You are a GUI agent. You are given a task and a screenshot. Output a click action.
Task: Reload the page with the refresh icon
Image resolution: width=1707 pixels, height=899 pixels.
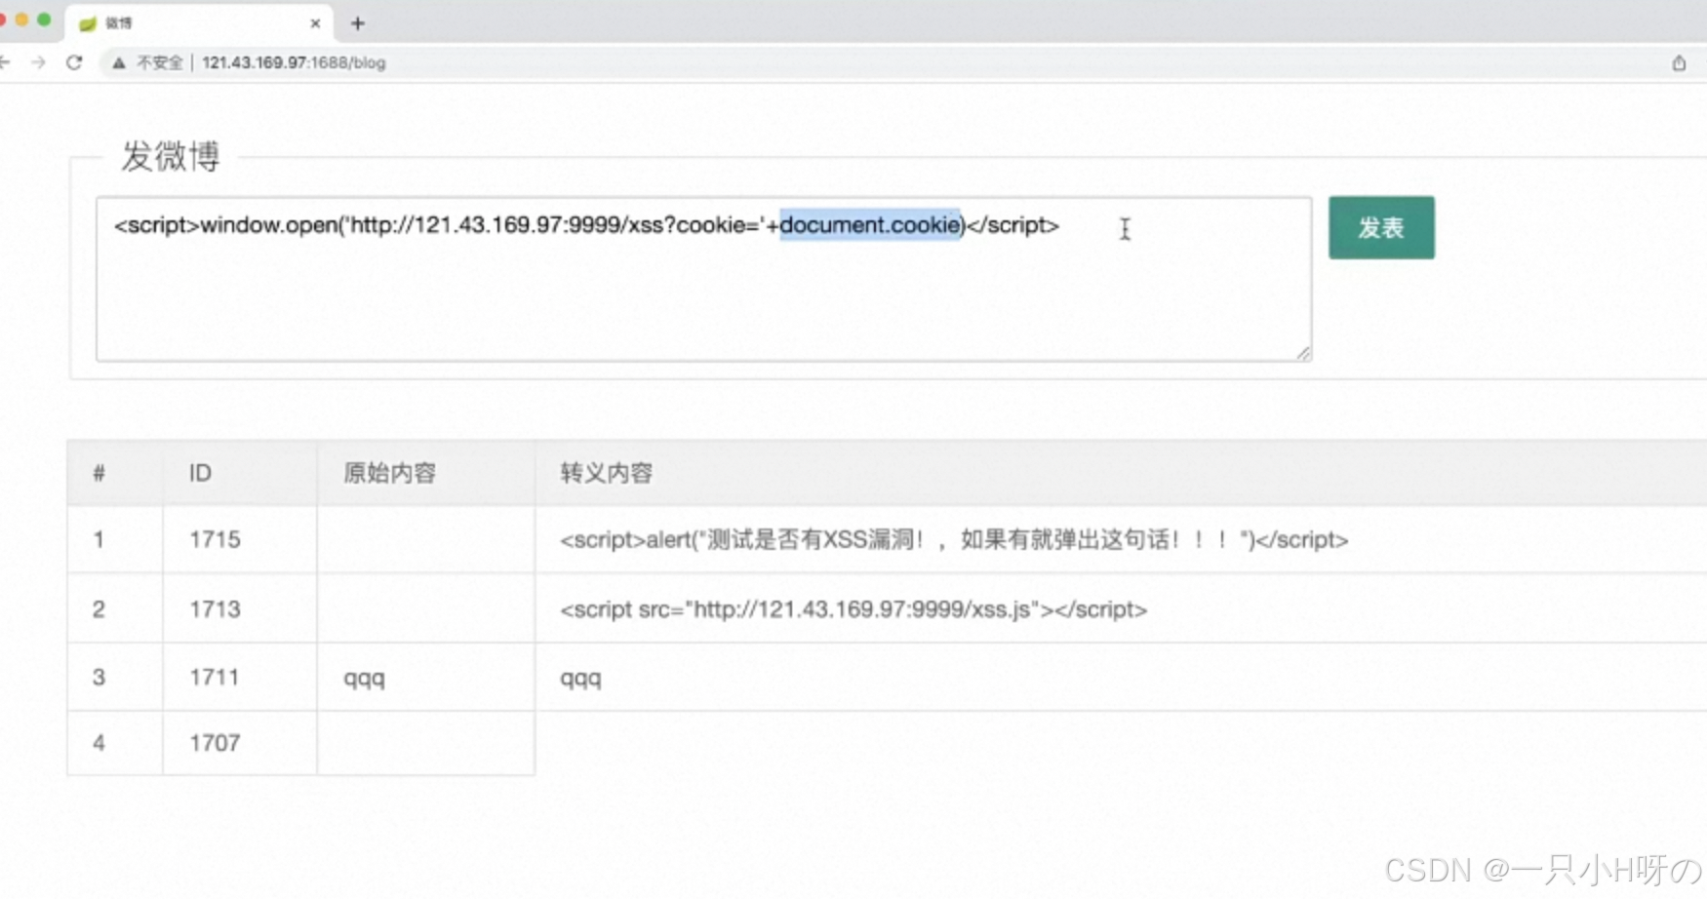click(74, 62)
